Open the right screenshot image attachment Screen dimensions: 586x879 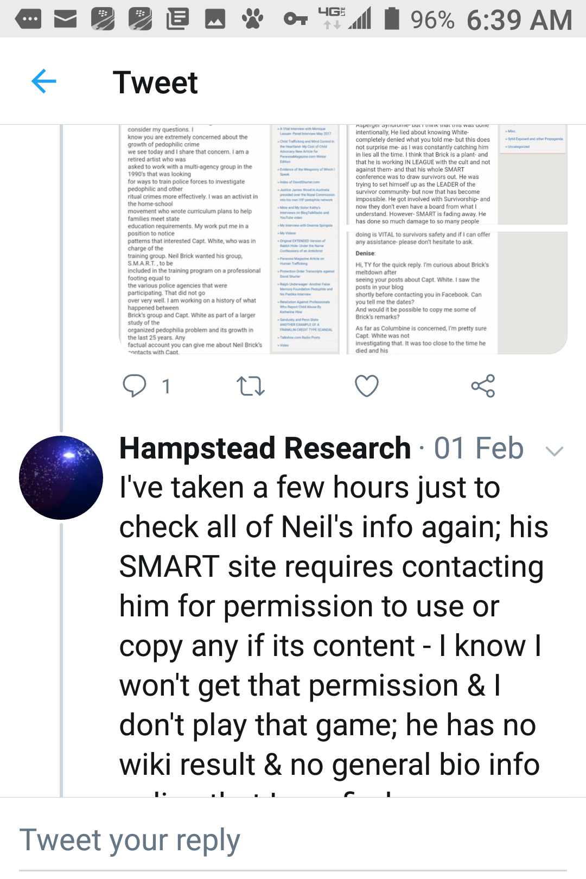coord(457,239)
